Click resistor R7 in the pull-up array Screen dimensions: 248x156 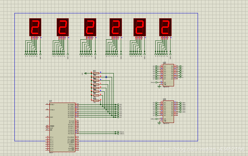coord(96,95)
